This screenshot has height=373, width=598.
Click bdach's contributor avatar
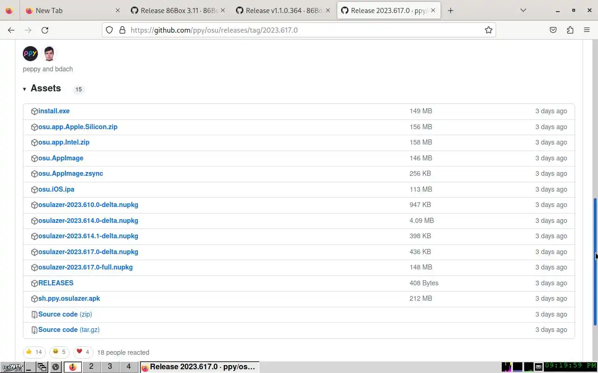click(x=49, y=54)
